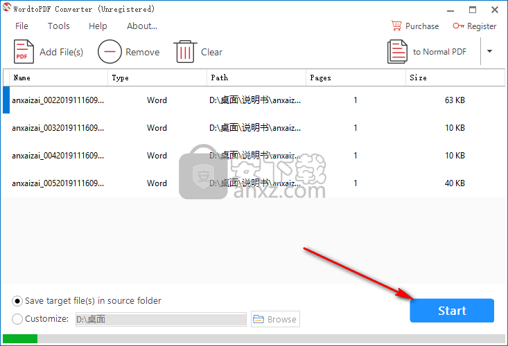Click the Customize path field D:\桌面
The image size is (508, 346).
coord(161,319)
